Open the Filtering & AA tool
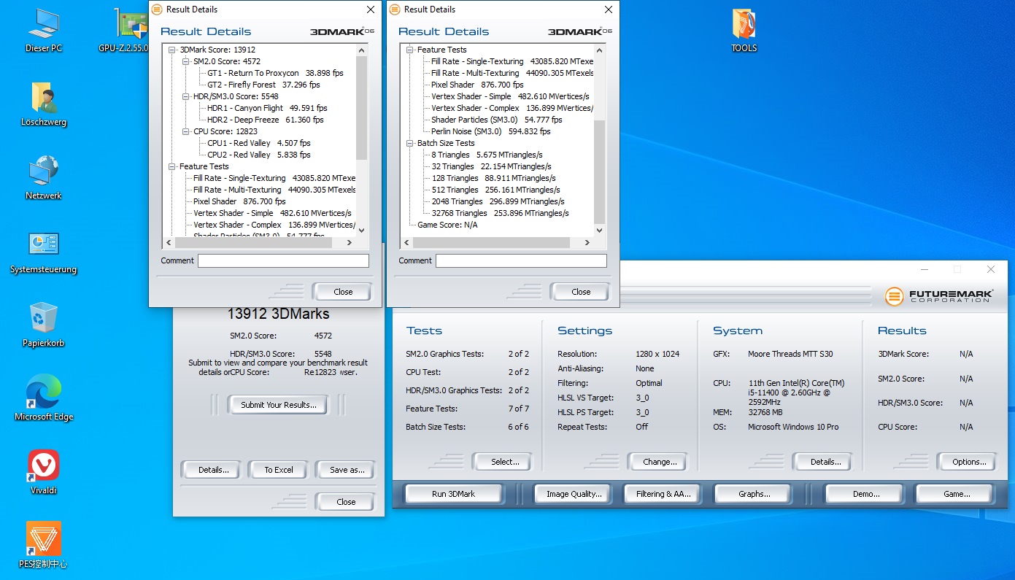Screen dimensions: 1015x580 [x=663, y=494]
